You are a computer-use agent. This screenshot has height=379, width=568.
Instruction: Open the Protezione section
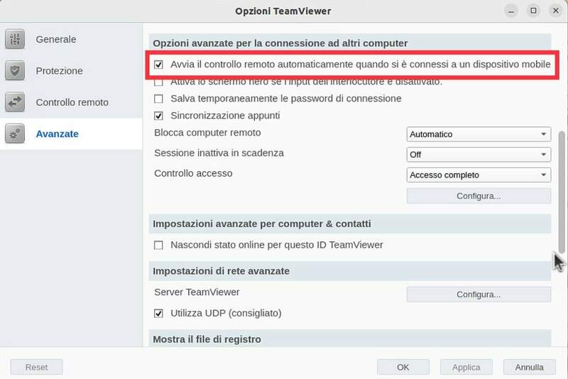pos(59,71)
